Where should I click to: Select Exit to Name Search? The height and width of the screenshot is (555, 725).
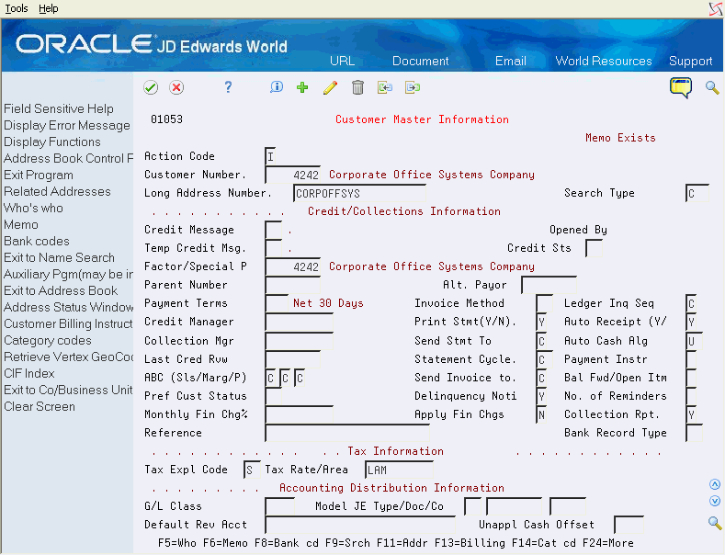click(59, 257)
